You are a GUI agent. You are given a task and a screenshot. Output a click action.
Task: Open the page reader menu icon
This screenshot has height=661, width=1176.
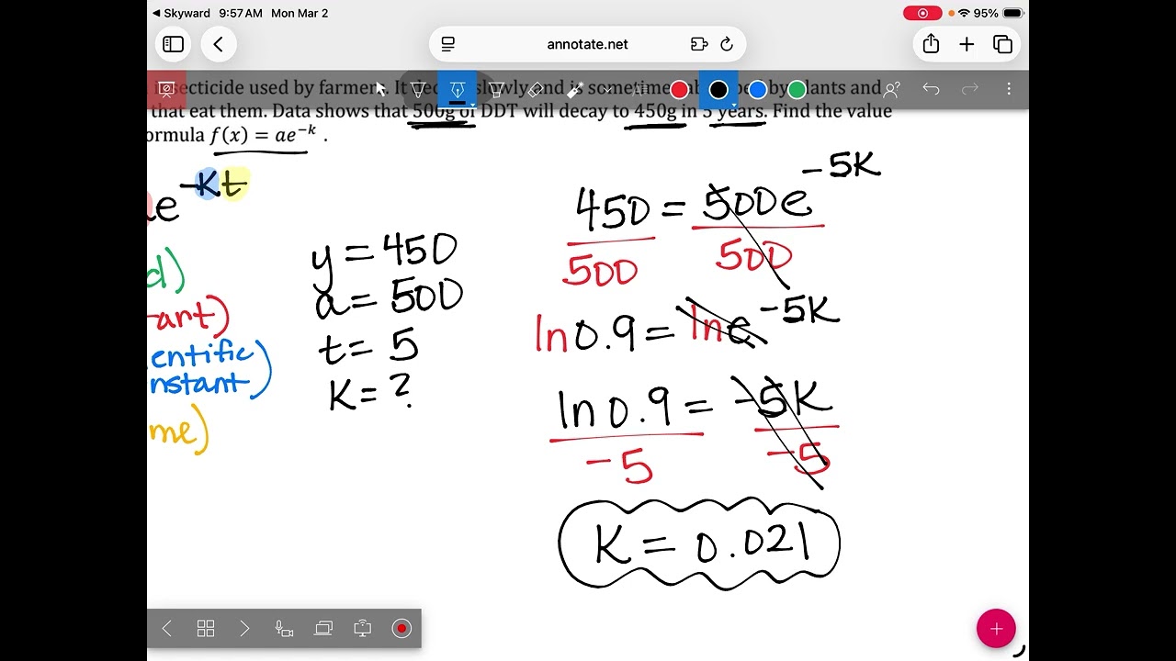click(x=448, y=44)
